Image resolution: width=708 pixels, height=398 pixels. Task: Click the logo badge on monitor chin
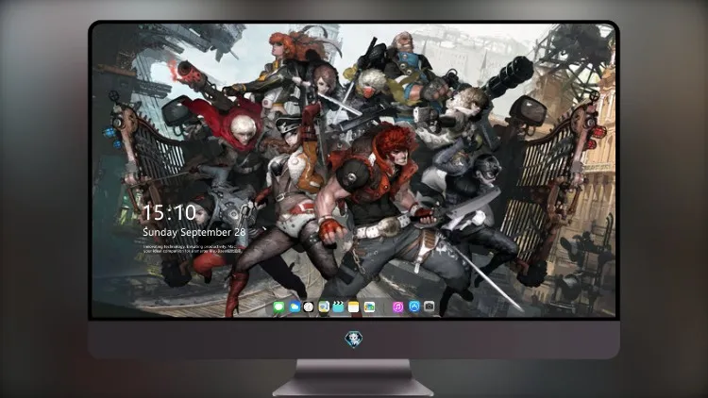[x=354, y=340]
